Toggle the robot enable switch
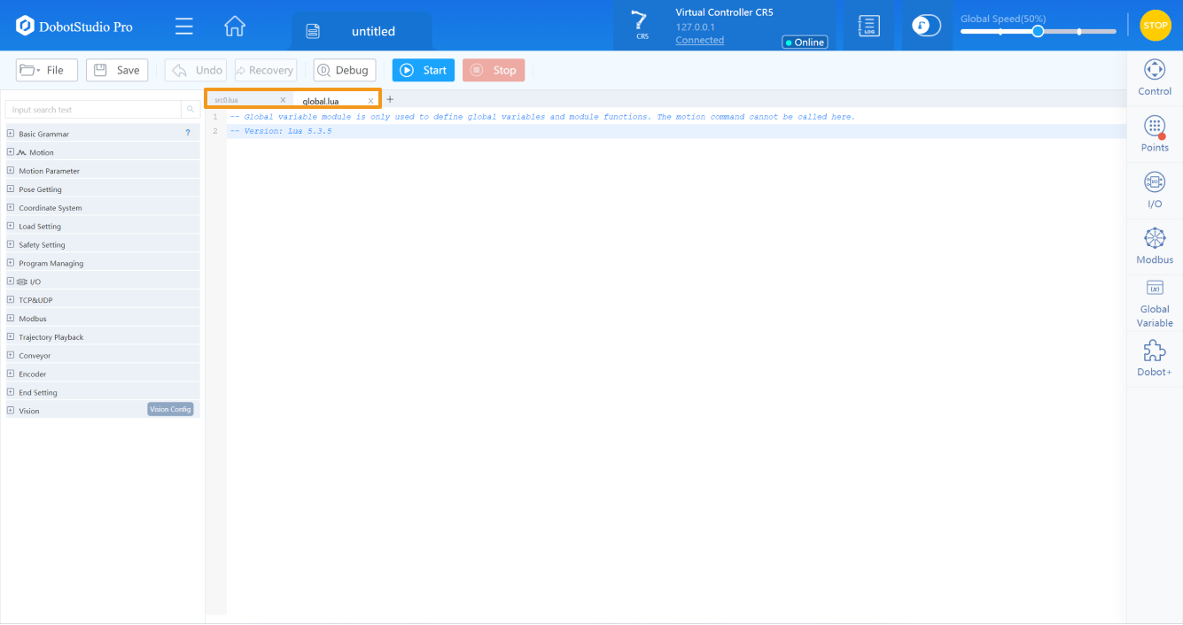 coord(927,26)
